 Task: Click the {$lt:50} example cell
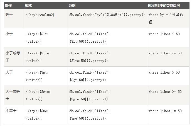107,38
